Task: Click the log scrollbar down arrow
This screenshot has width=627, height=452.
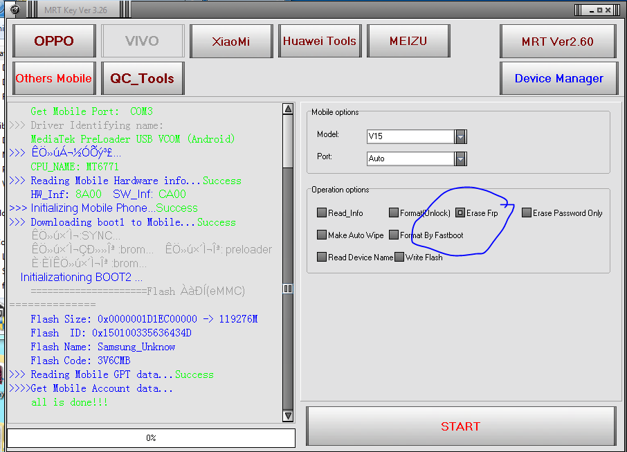Action: point(288,415)
